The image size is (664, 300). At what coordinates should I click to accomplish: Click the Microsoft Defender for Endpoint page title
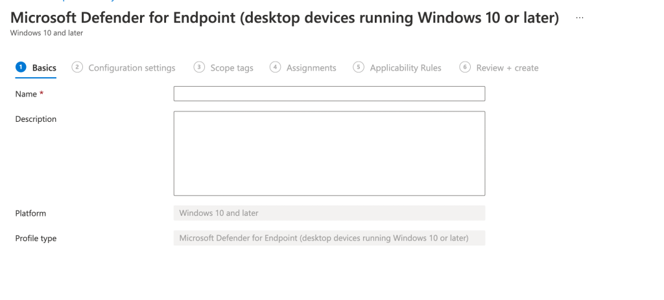pos(285,17)
